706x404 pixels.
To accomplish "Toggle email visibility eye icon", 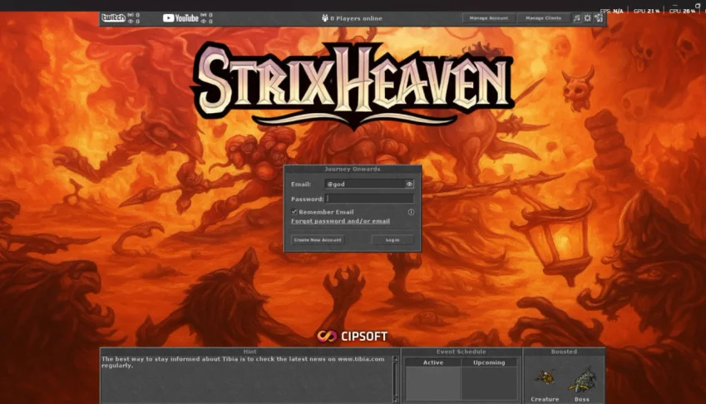I will point(409,184).
